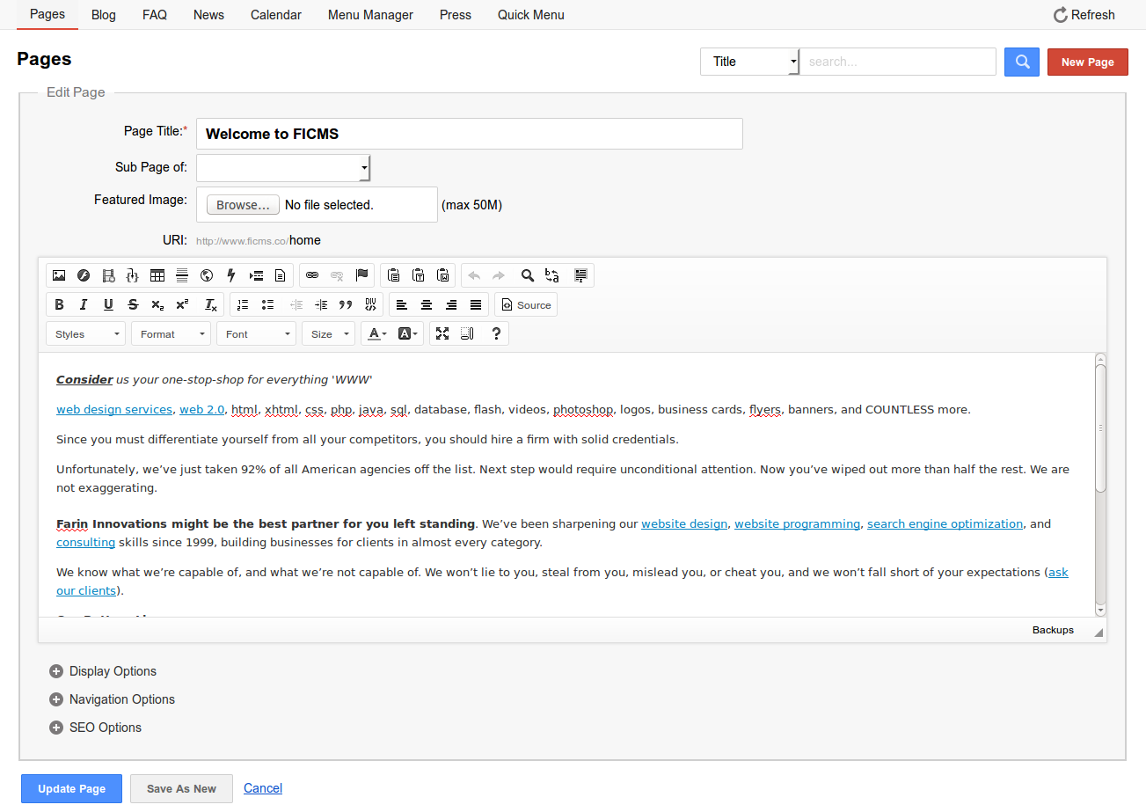
Task: Click the Anchor flag icon
Action: 361,275
